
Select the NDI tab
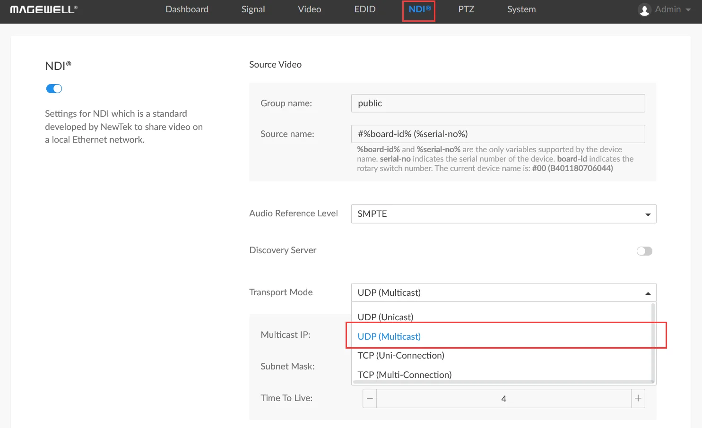(419, 9)
